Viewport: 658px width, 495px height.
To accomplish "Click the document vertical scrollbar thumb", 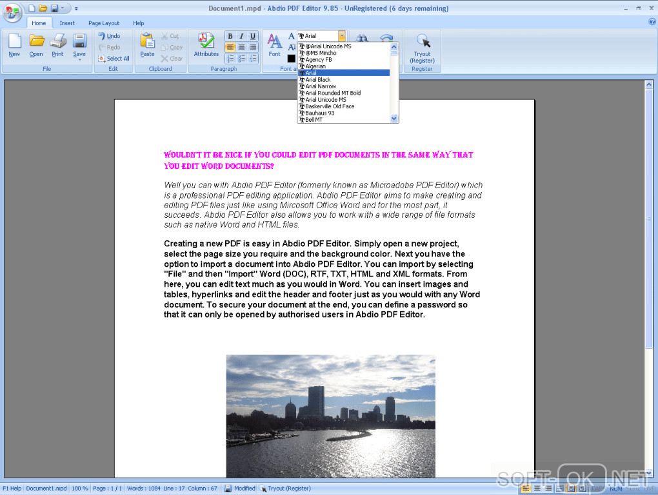I will click(649, 218).
